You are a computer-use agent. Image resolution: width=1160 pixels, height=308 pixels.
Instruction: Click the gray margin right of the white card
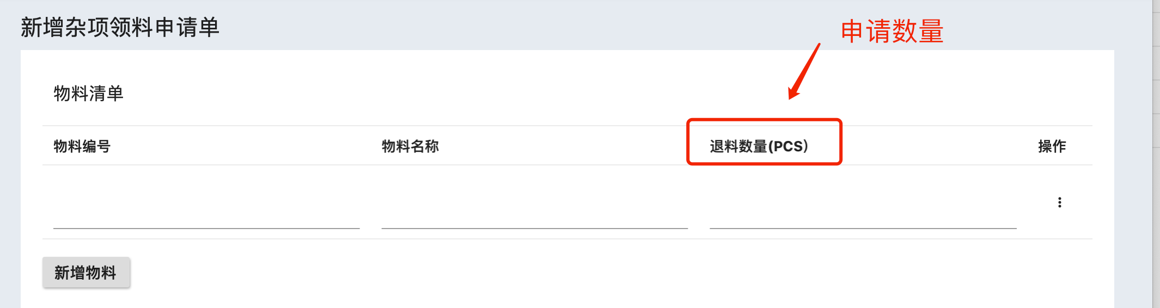coord(1133,163)
